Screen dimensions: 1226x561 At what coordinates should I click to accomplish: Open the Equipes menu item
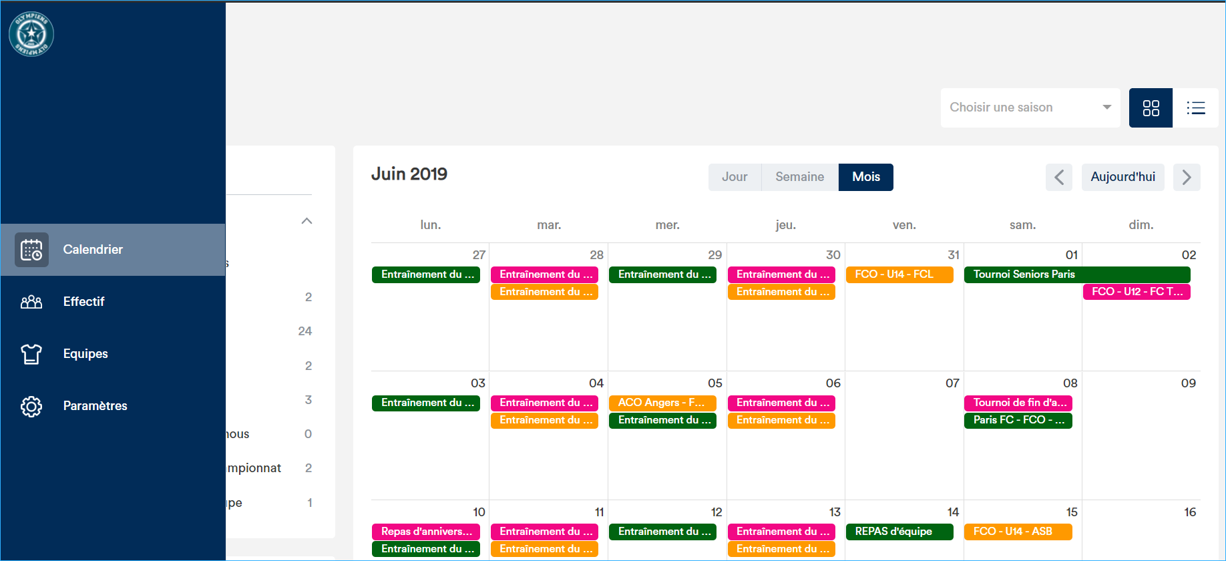(x=113, y=354)
